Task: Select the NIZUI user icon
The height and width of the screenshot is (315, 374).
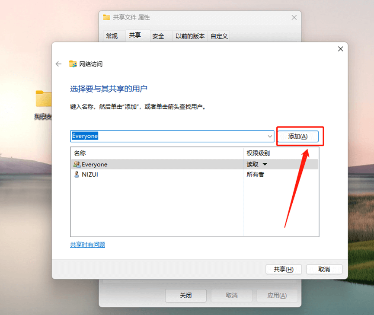Action: pyautogui.click(x=77, y=175)
